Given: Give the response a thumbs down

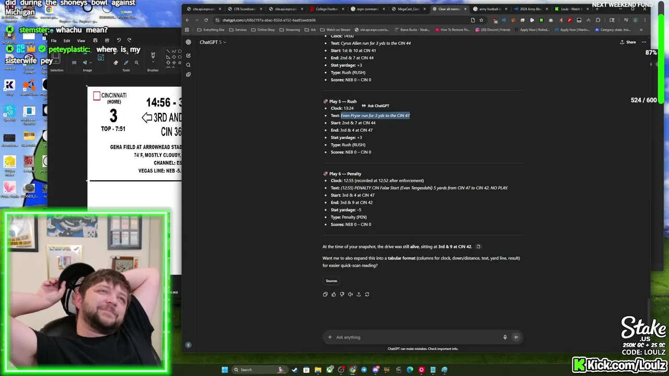Looking at the screenshot, I should pyautogui.click(x=342, y=295).
